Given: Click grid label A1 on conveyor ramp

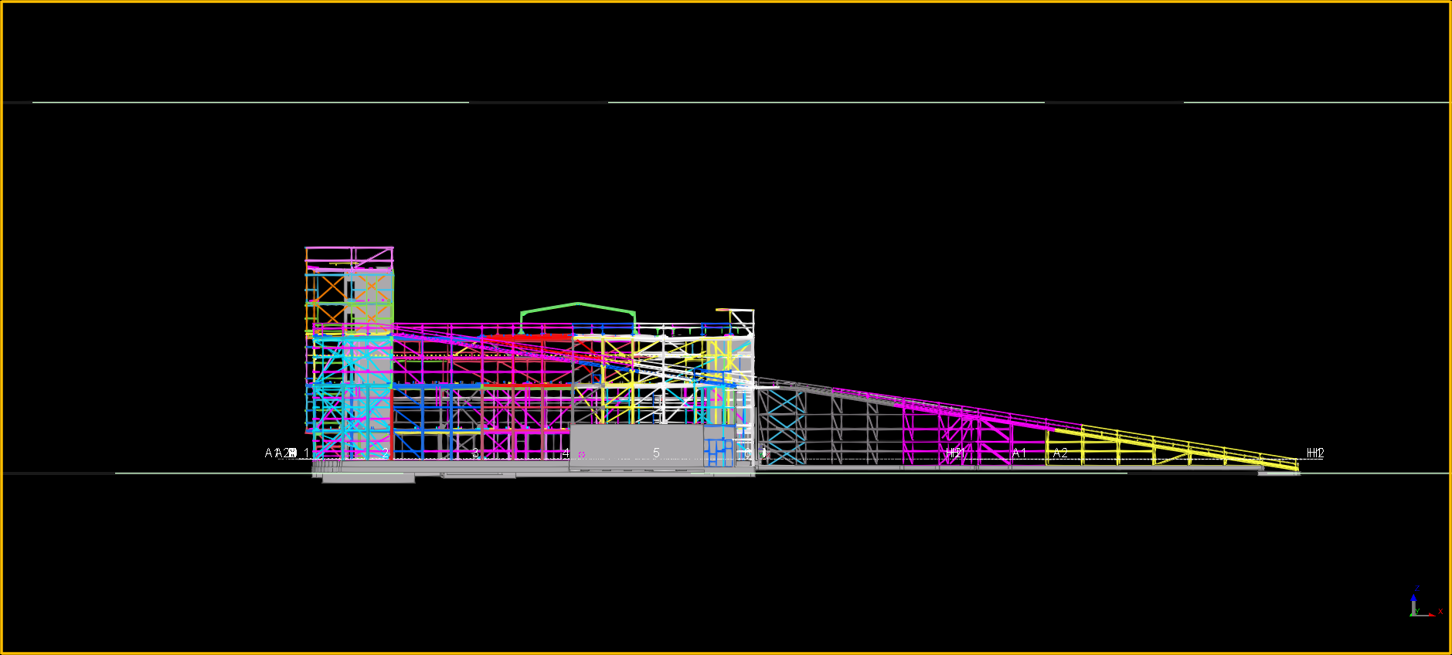Looking at the screenshot, I should coord(1019,453).
